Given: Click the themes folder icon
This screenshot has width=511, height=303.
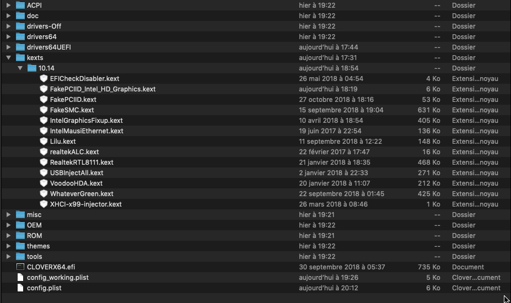Looking at the screenshot, I should (20, 246).
